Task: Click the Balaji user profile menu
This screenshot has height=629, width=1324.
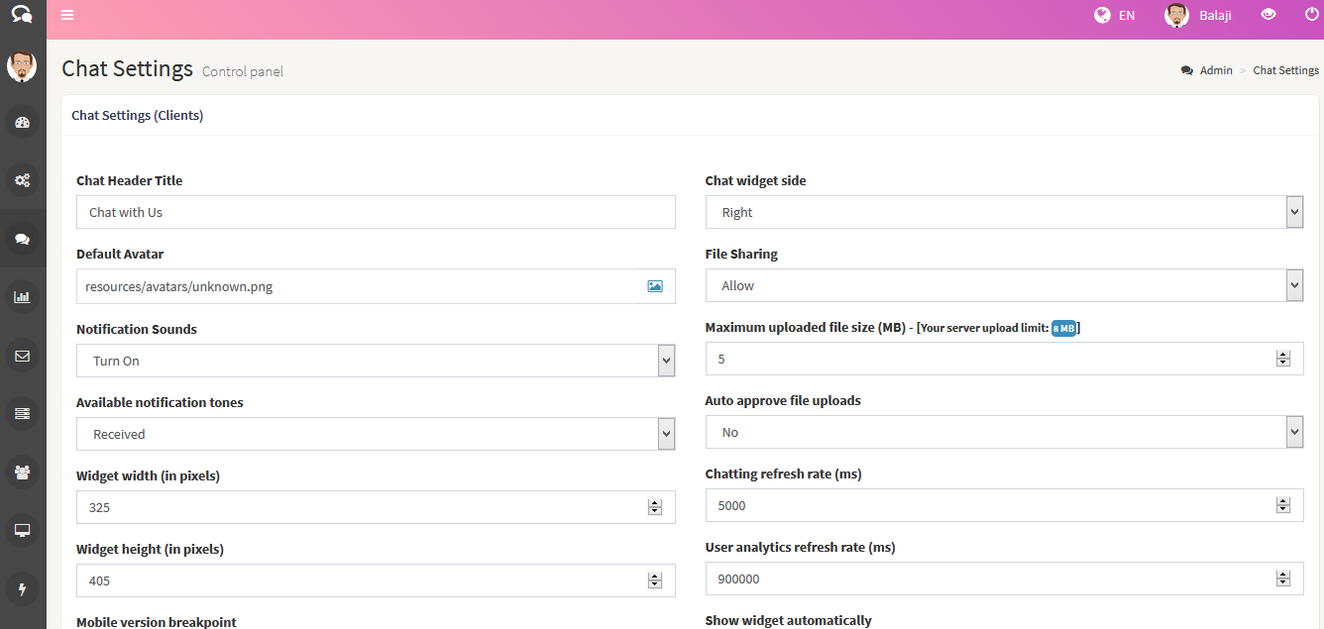Action: [x=1197, y=15]
